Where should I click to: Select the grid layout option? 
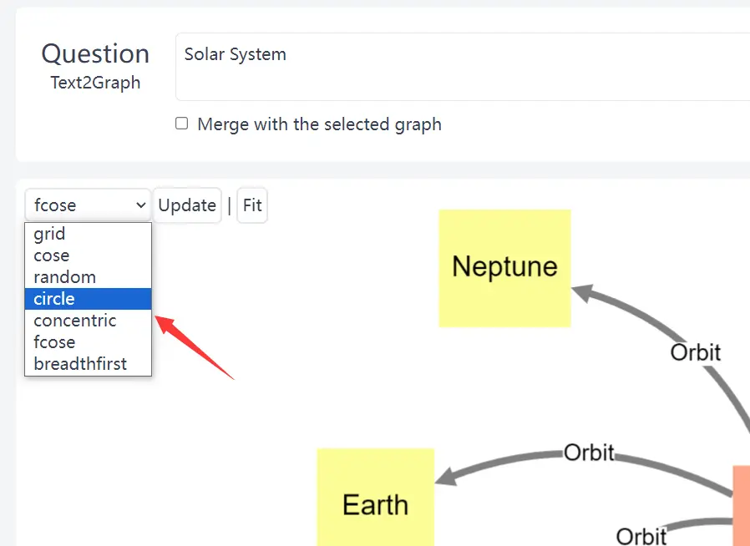click(49, 234)
